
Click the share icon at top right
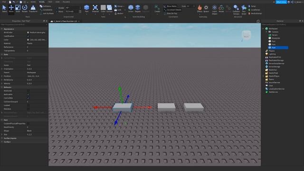click(292, 2)
